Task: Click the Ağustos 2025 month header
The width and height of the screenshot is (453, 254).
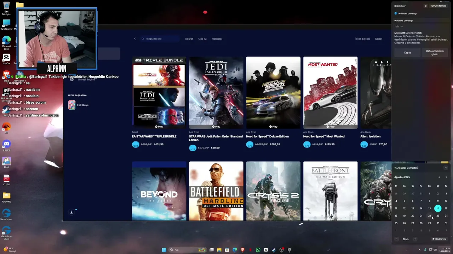Action: (x=402, y=177)
